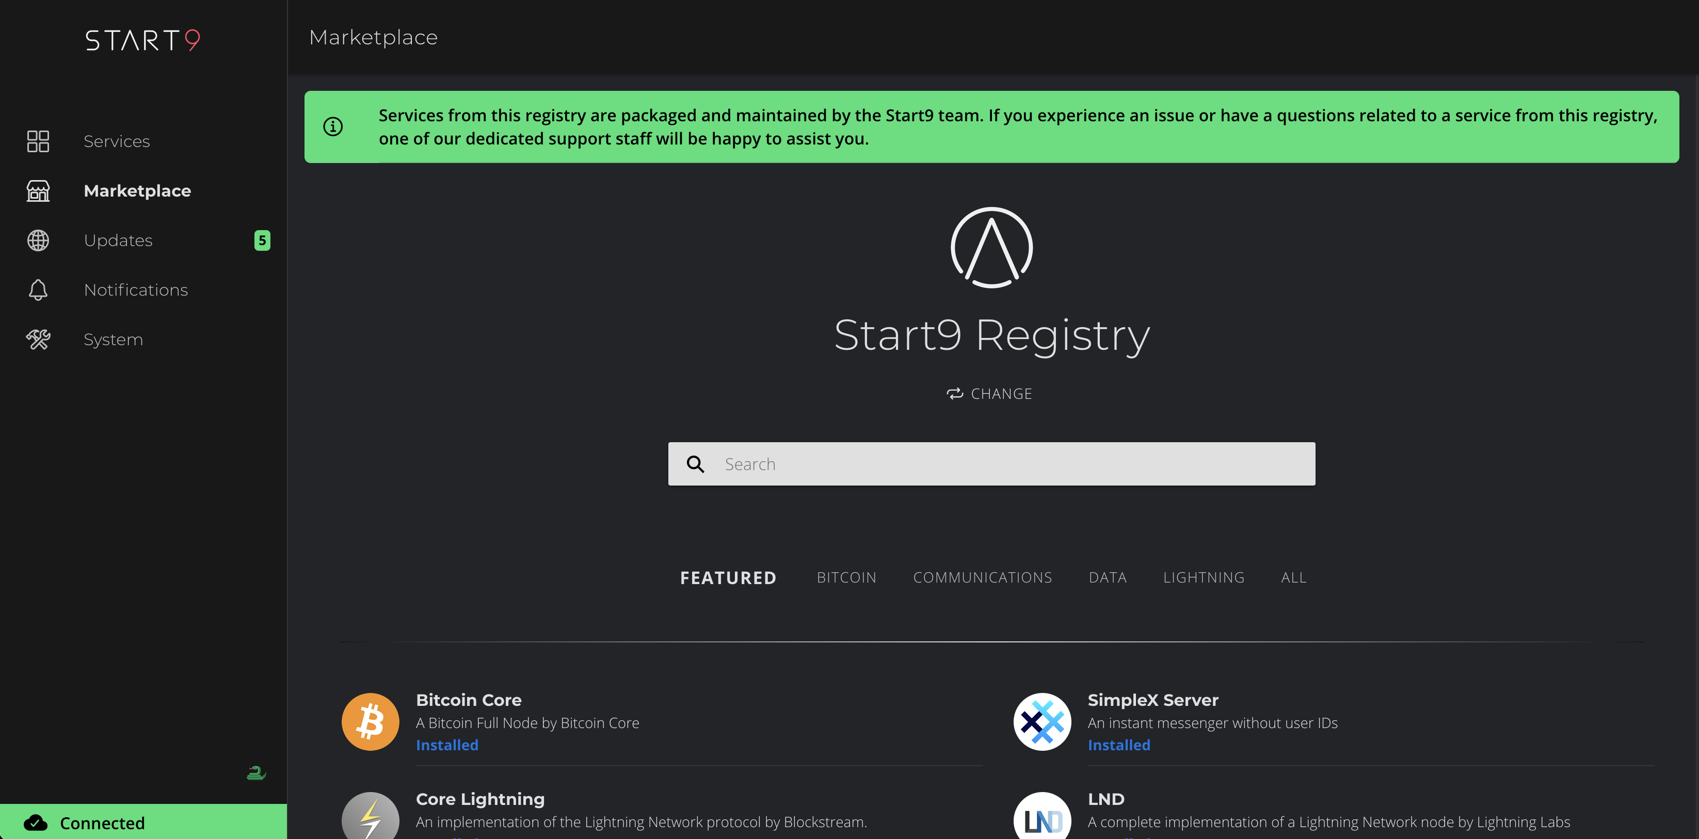Open Installed link under Bitcoin Core
The width and height of the screenshot is (1699, 839).
[x=446, y=745]
